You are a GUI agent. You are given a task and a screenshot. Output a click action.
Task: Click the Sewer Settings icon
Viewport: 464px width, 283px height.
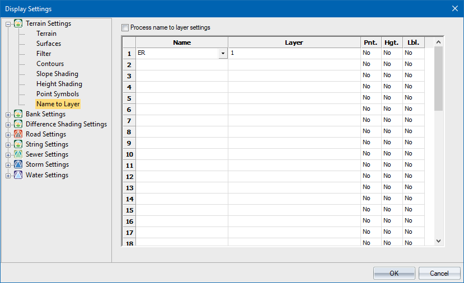[18, 154]
